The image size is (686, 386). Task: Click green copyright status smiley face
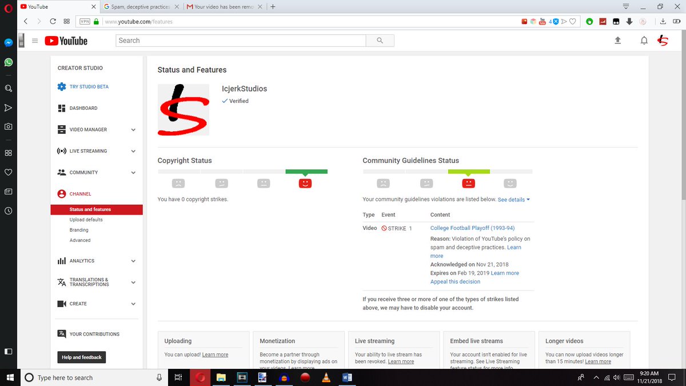[305, 184]
